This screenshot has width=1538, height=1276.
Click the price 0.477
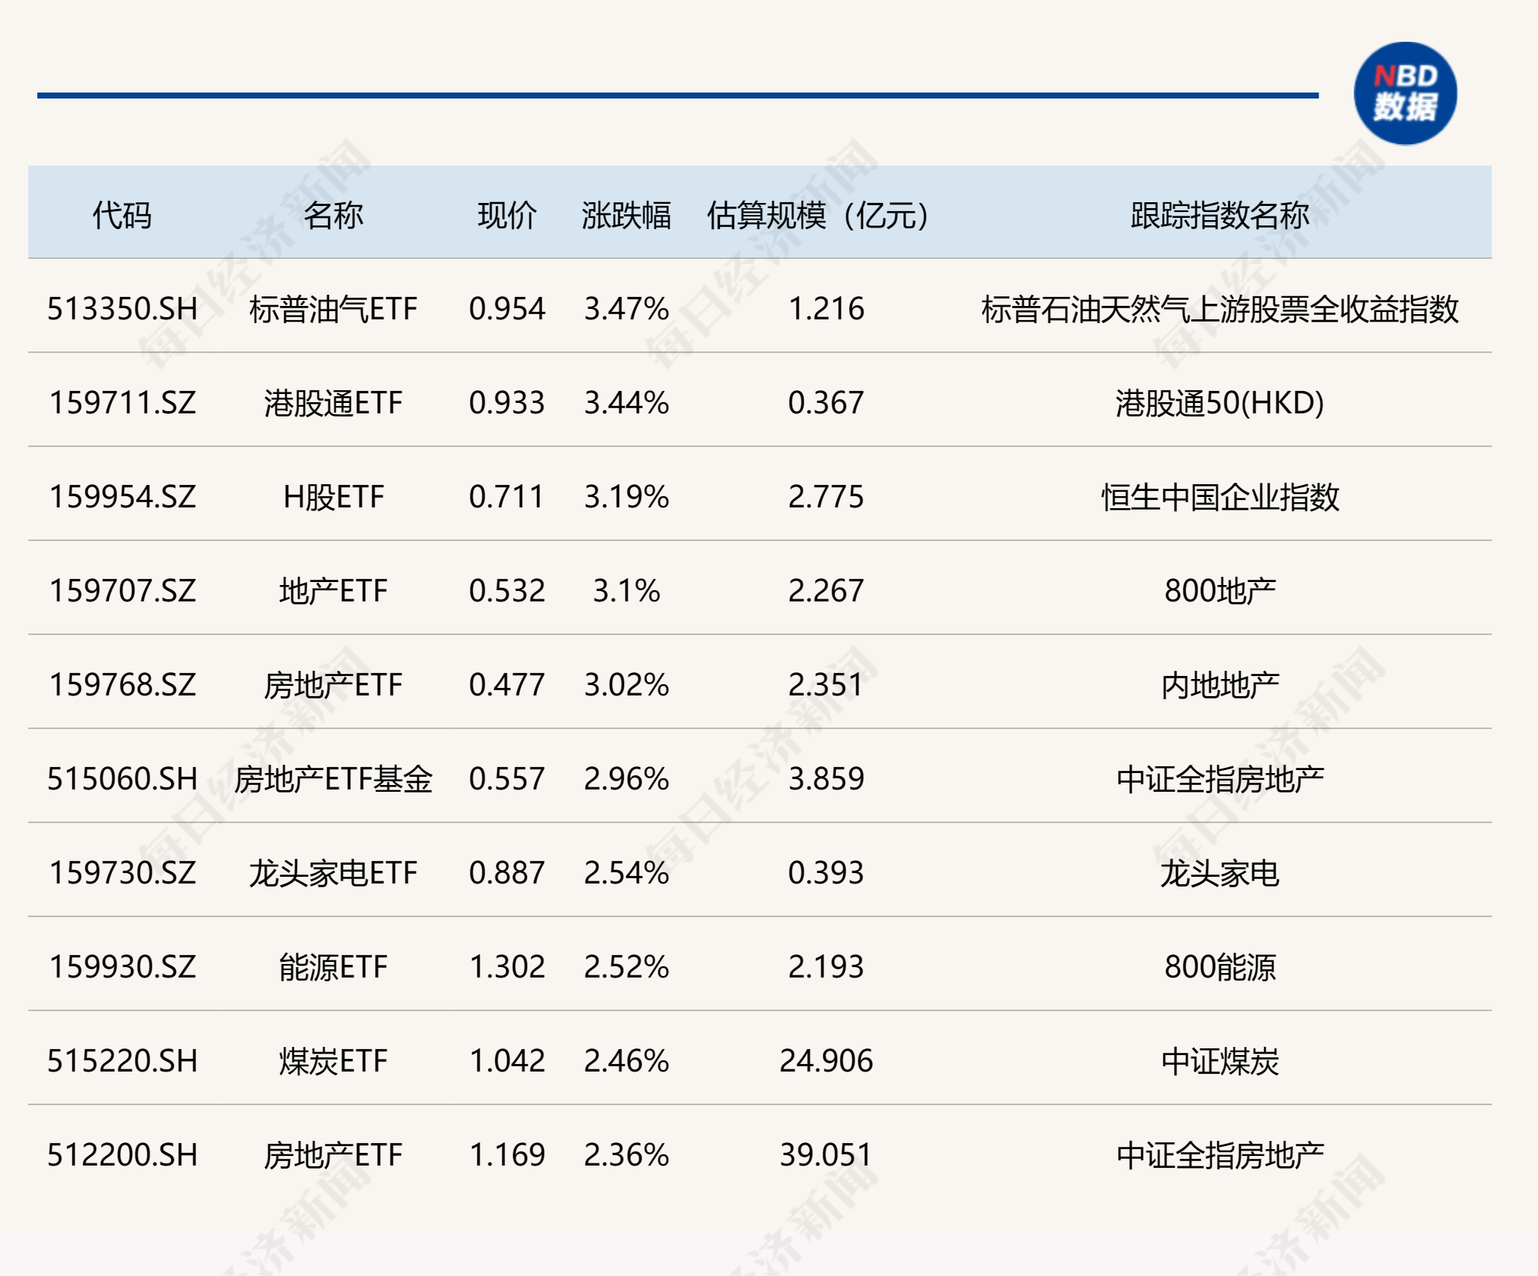click(507, 685)
